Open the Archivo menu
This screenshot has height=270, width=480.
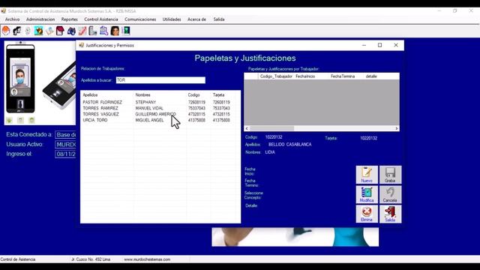click(x=12, y=19)
